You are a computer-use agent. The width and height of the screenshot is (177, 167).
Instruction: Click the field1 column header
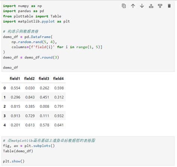[15, 79]
